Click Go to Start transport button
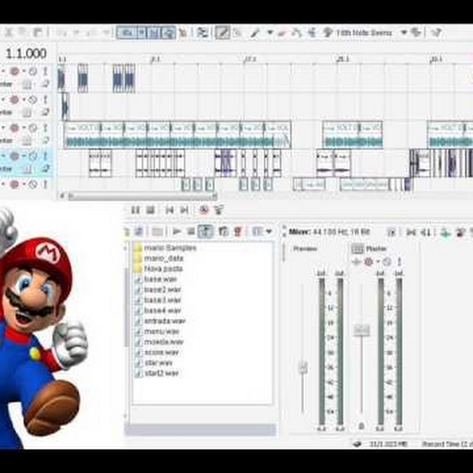 click(170, 210)
